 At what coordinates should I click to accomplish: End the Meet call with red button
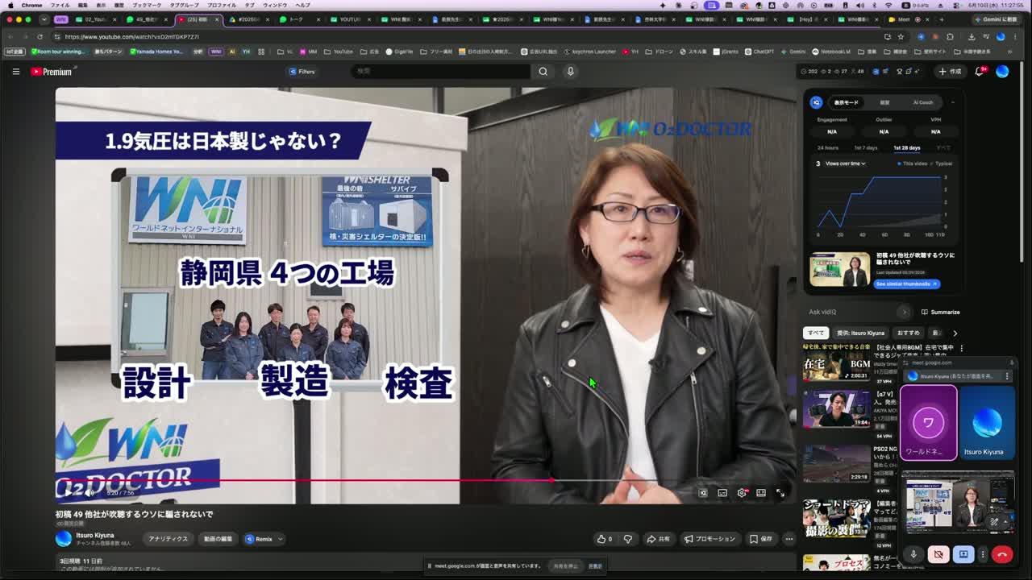click(x=1002, y=554)
